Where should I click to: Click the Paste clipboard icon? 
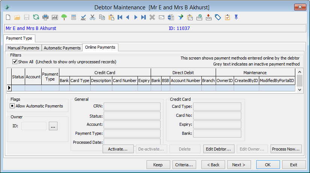point(111,17)
